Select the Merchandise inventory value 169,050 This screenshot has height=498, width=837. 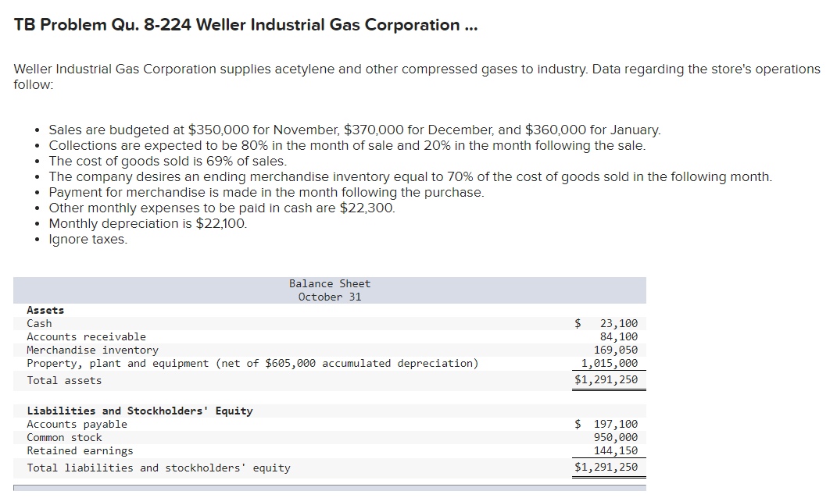616,350
